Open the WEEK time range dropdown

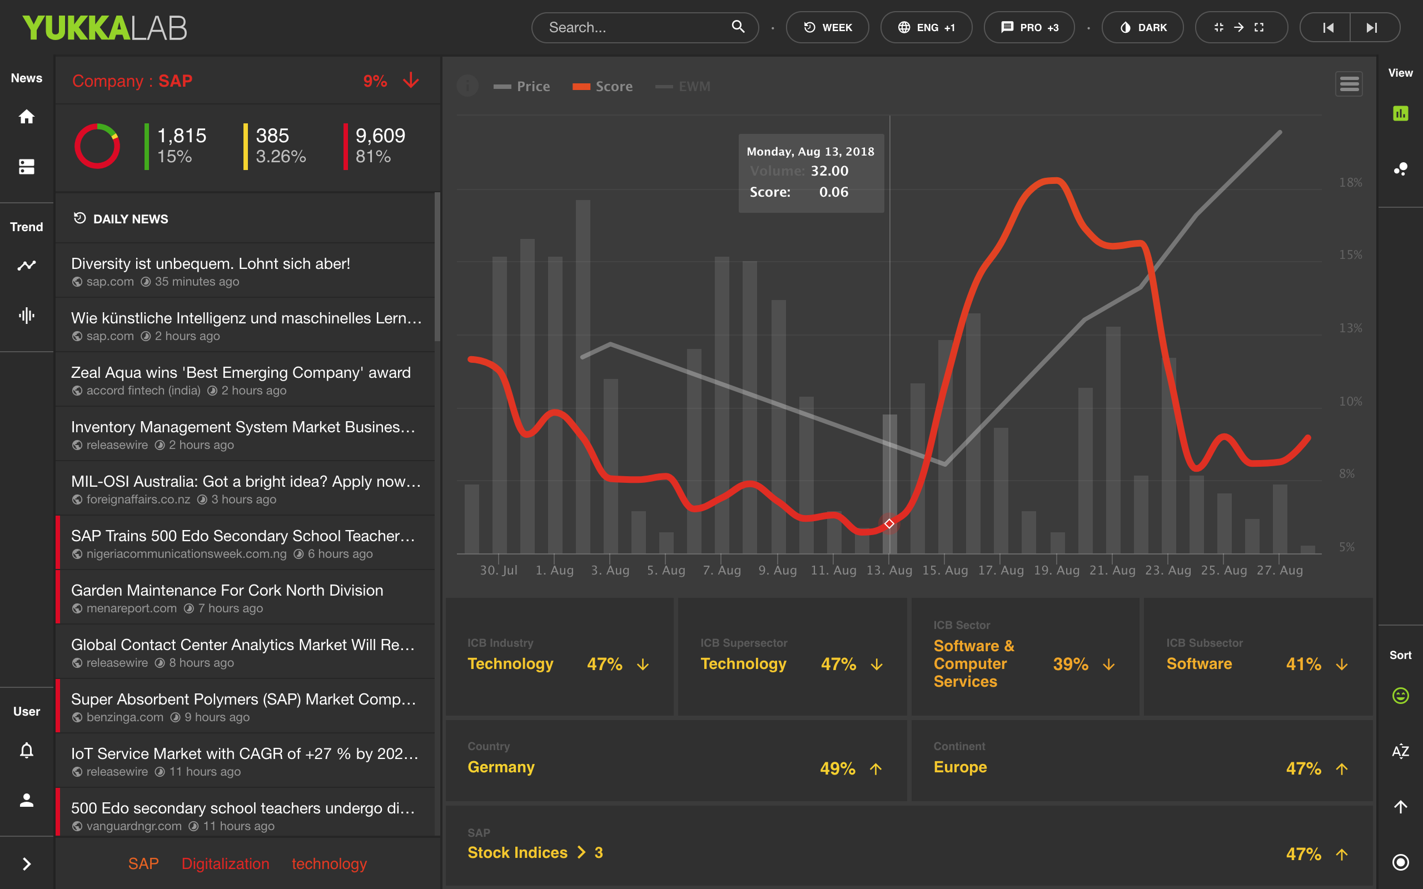[827, 28]
